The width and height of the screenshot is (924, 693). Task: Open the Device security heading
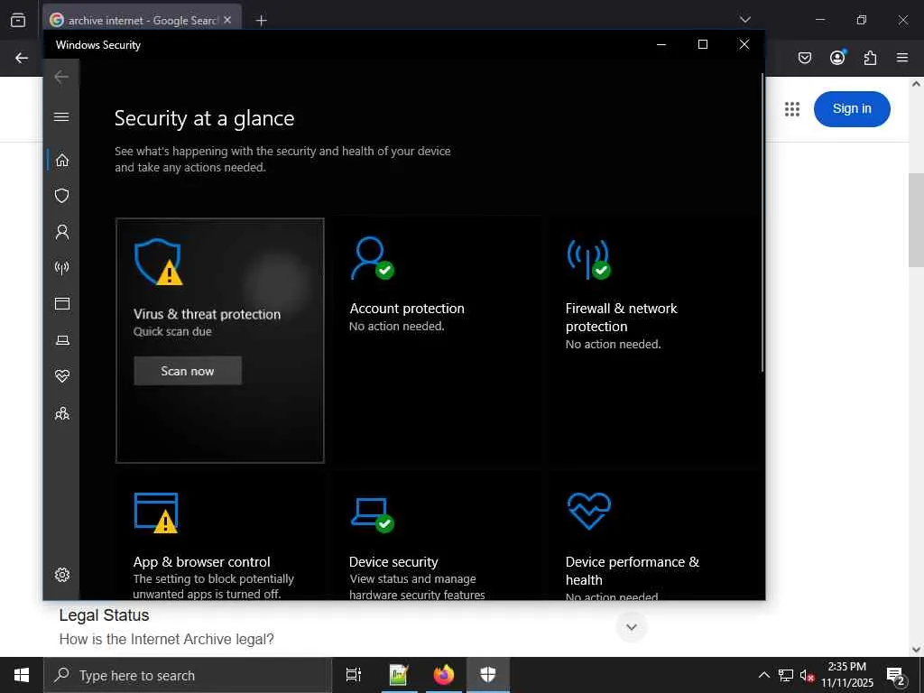pos(393,561)
